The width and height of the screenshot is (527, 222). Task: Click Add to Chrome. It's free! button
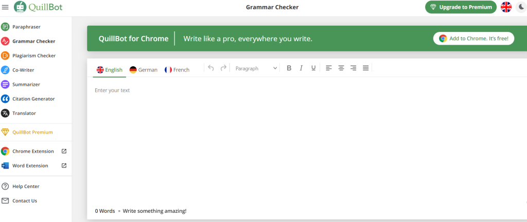[x=473, y=39]
